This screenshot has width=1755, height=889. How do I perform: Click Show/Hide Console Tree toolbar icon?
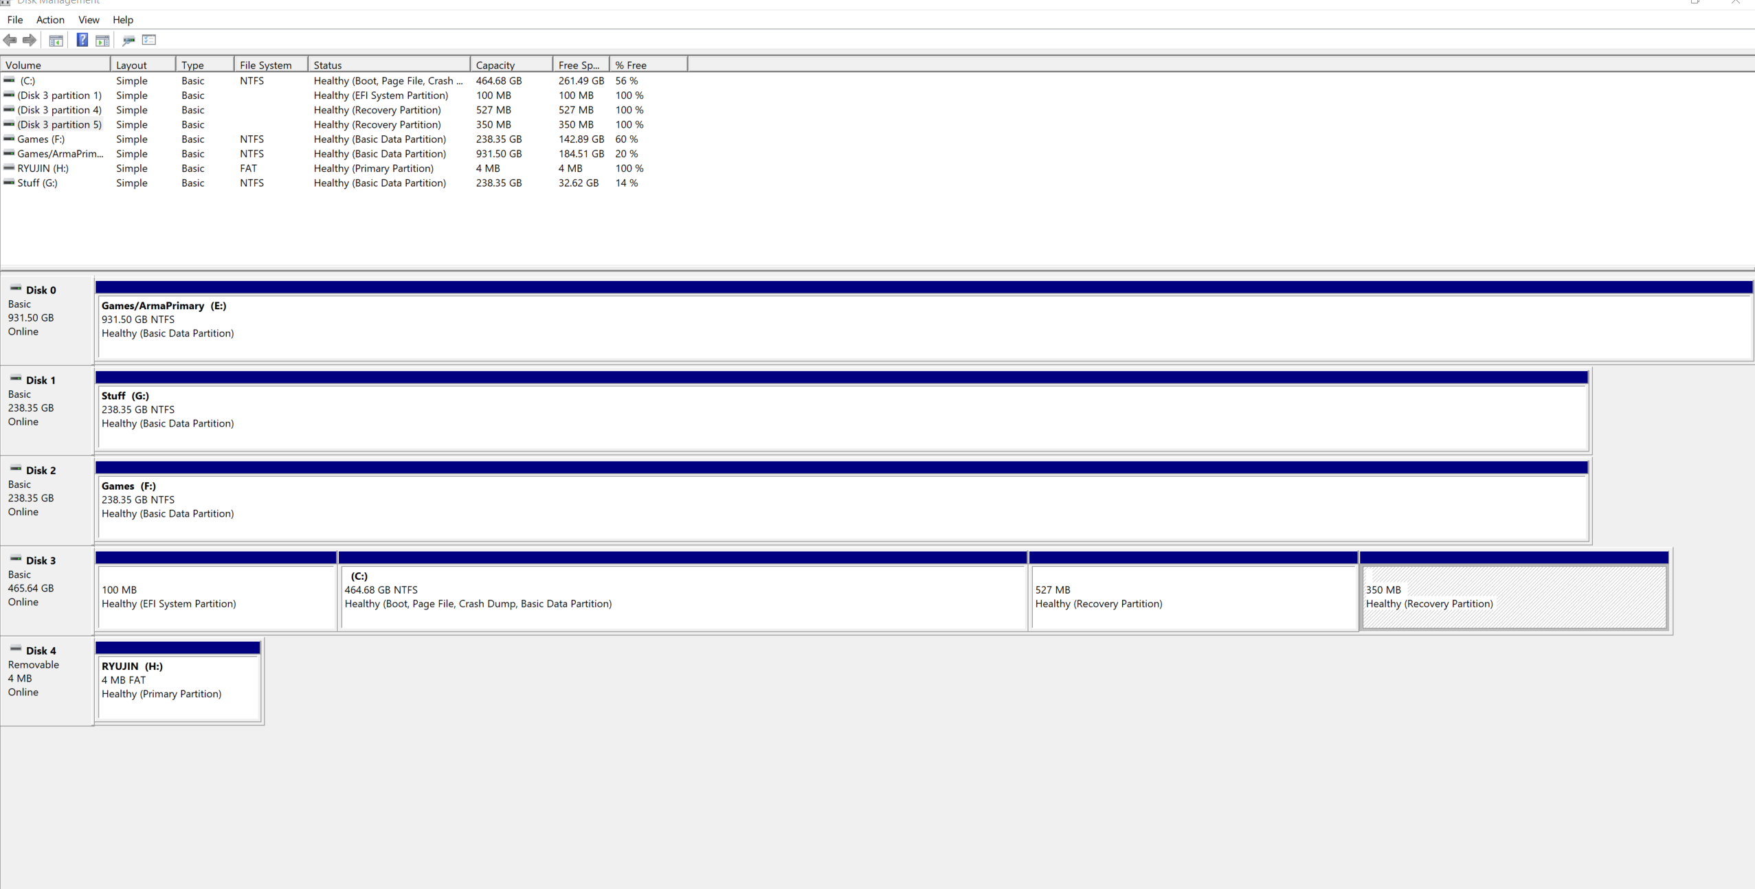[x=56, y=41]
